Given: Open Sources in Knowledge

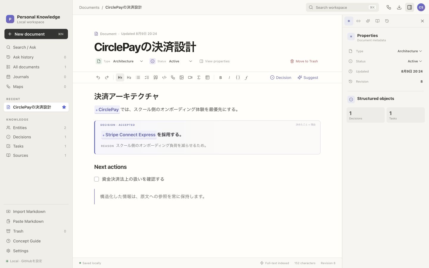Looking at the screenshot, I should point(36,155).
